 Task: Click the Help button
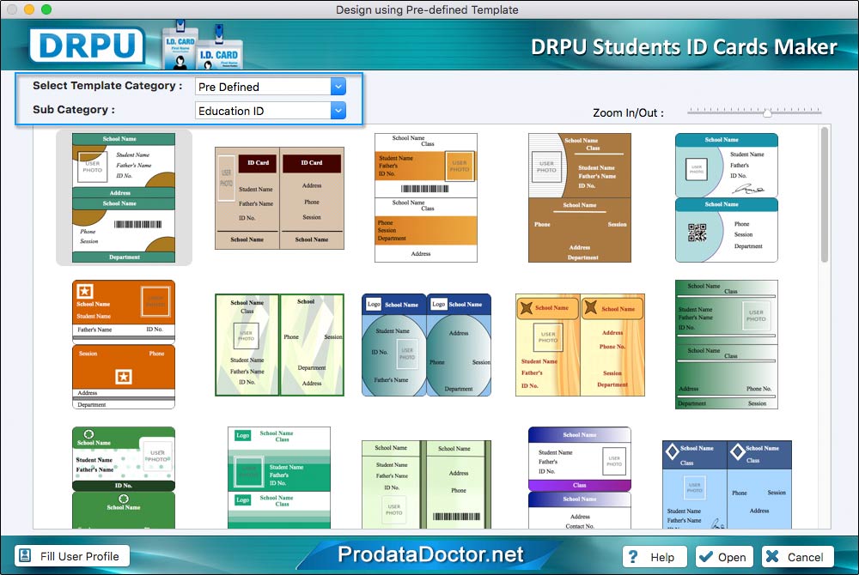(655, 556)
